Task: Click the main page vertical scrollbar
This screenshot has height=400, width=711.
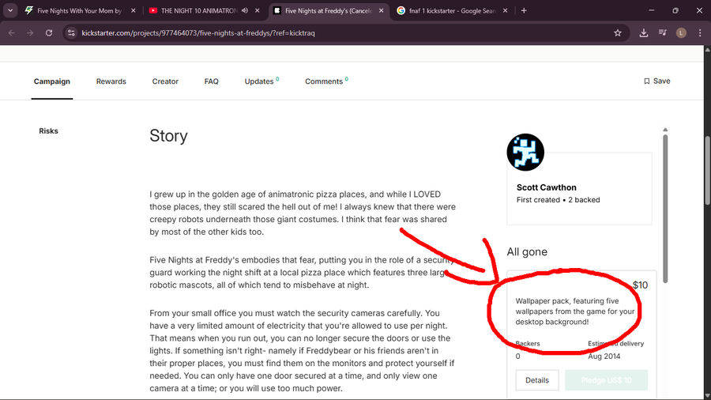Action: pyautogui.click(x=707, y=170)
